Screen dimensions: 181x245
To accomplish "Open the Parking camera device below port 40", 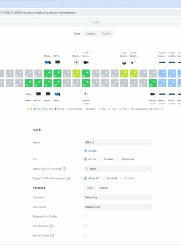I will pyautogui.click(x=153, y=94).
